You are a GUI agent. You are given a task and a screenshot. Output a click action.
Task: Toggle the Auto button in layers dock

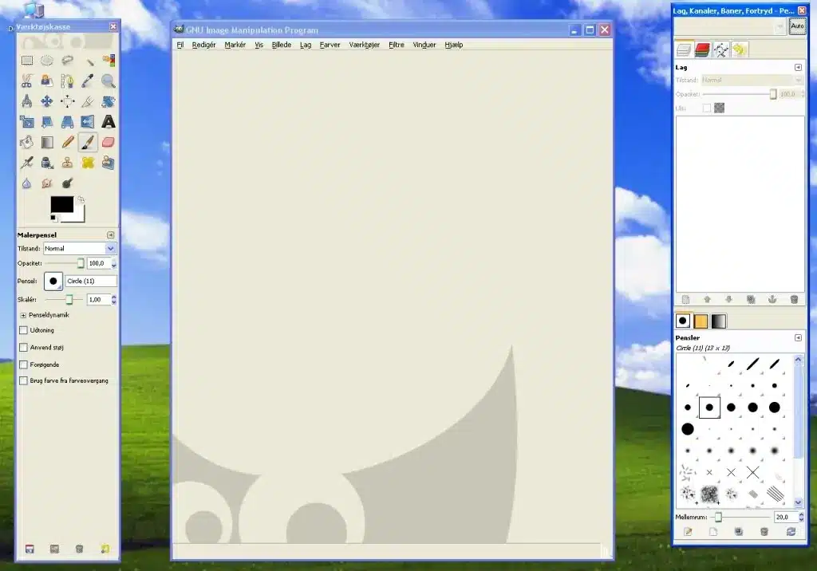[797, 26]
